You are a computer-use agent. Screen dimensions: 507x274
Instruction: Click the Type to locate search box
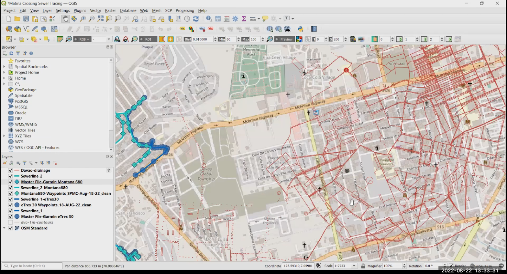tap(32, 266)
